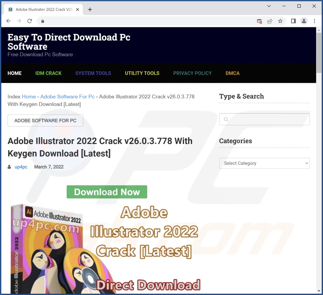Image resolution: width=323 pixels, height=295 pixels.
Task: Click the address bar URL field
Action: pyautogui.click(x=149, y=21)
